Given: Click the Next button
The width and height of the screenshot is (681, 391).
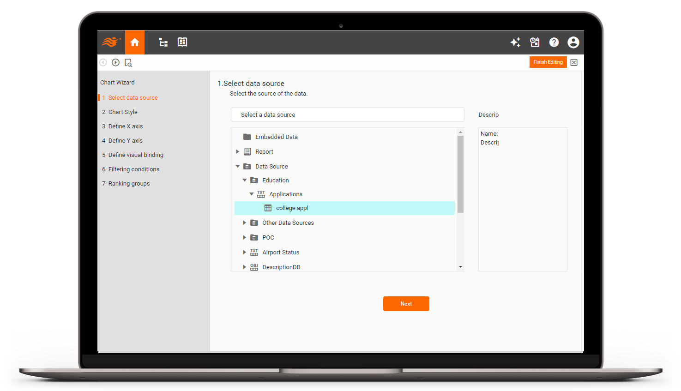Looking at the screenshot, I should click(x=406, y=303).
